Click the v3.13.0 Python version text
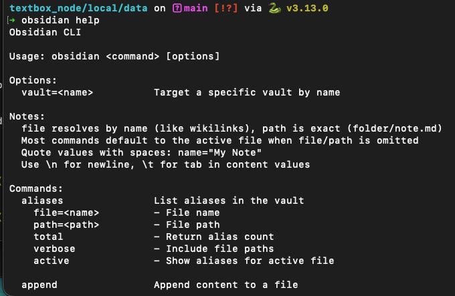This screenshot has height=296, width=455. point(307,8)
